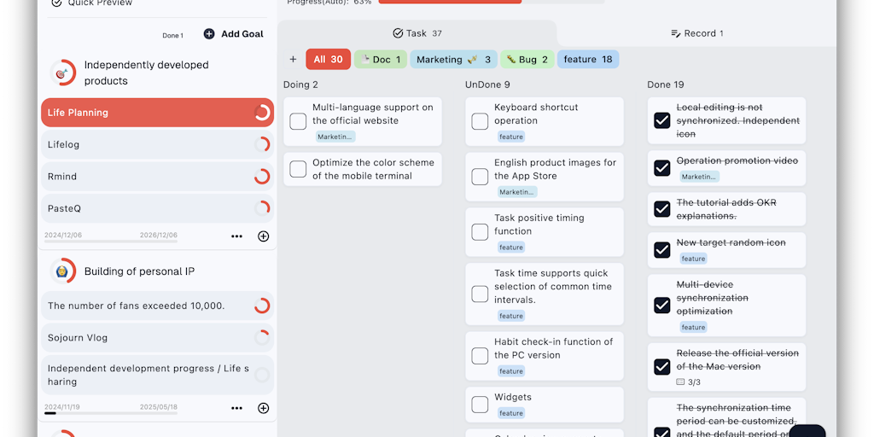
Task: Check Habit check-in function of PC version
Action: pos(480,356)
